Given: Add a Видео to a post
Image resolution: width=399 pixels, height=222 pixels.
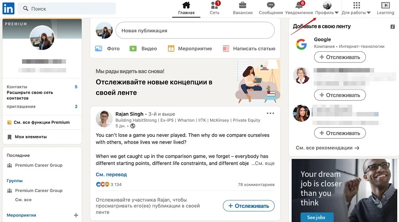Looking at the screenshot, I should pyautogui.click(x=143, y=49).
